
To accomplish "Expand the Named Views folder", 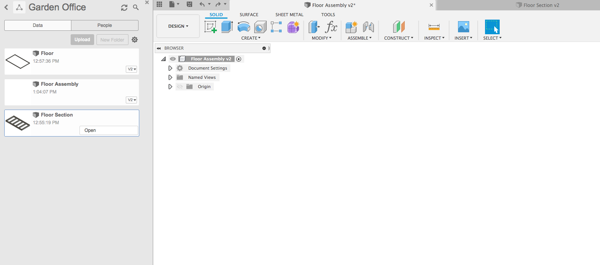I will click(170, 77).
